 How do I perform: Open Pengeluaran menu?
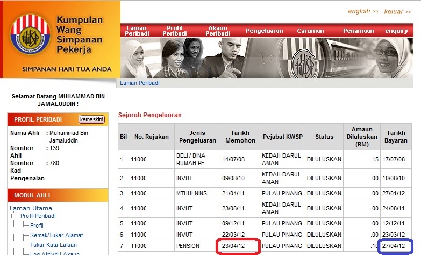coord(264,31)
